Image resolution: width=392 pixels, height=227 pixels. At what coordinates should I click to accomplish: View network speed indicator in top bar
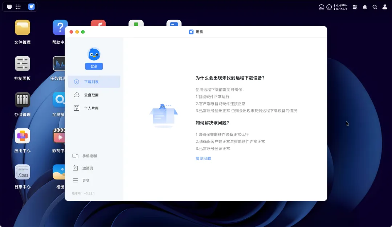pos(340,7)
